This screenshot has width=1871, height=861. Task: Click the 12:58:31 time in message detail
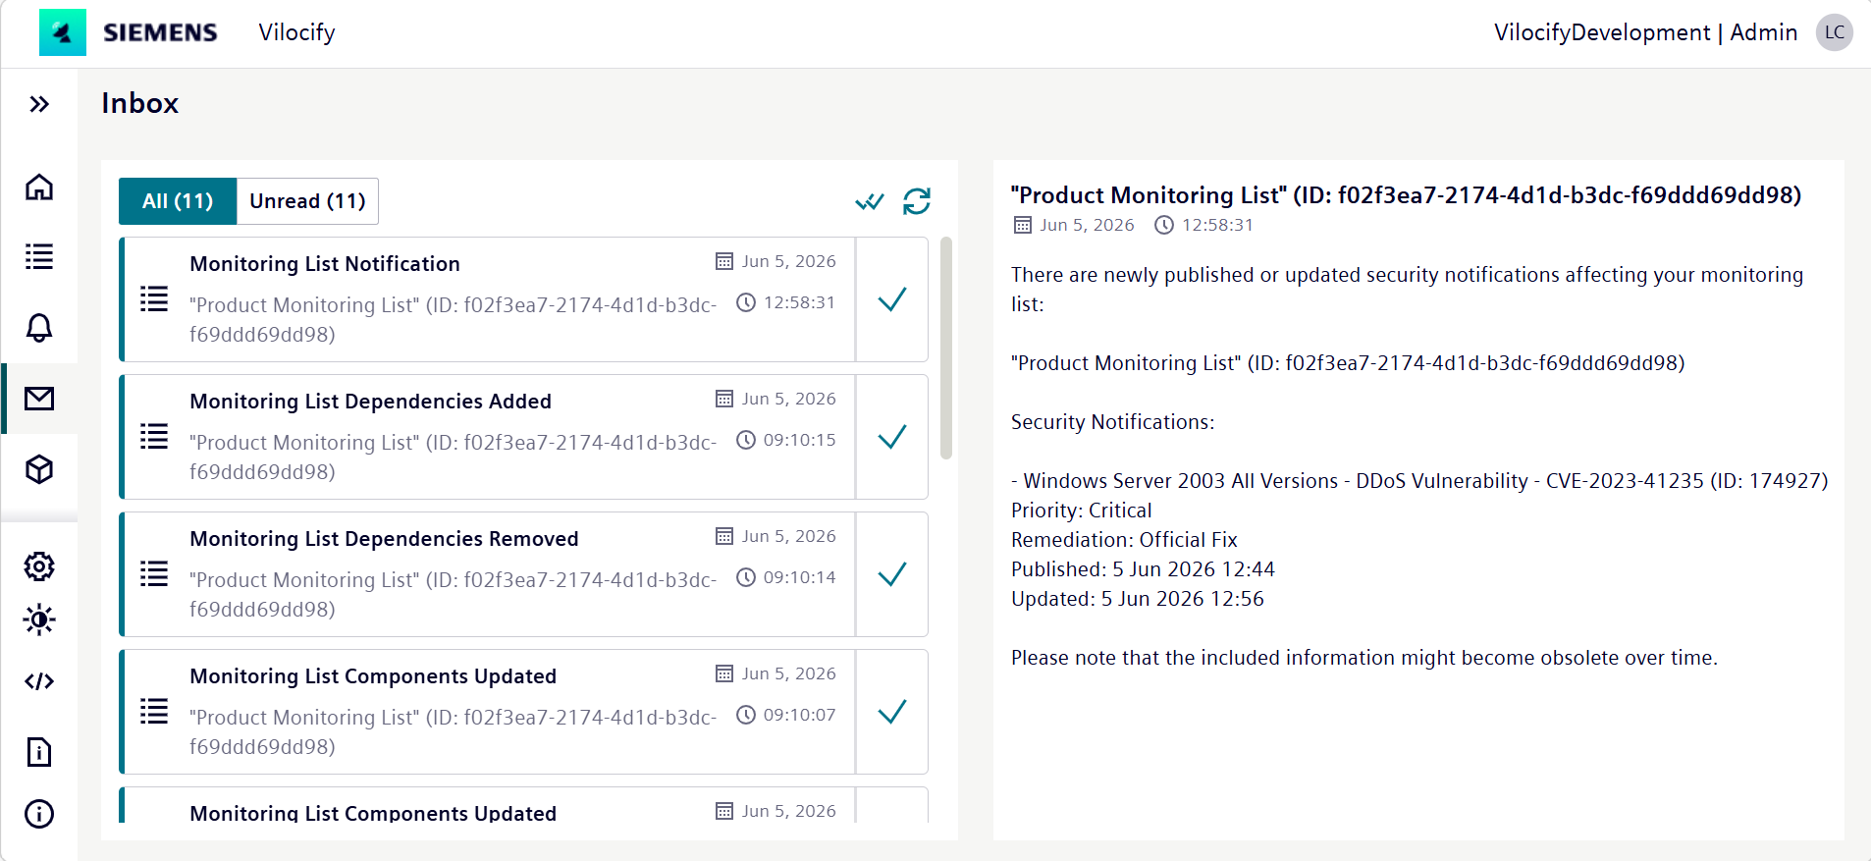[x=1217, y=225]
